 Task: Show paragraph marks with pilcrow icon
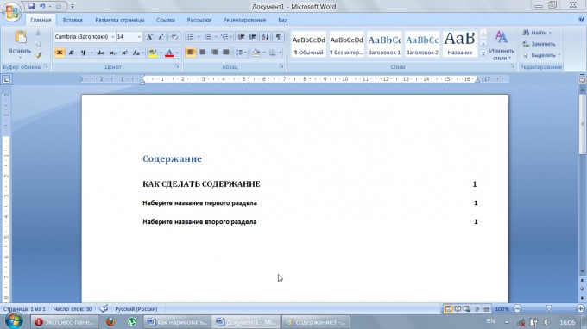[278, 36]
